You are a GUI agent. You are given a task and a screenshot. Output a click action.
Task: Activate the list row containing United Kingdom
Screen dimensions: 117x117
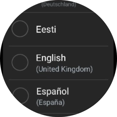coord(59,63)
